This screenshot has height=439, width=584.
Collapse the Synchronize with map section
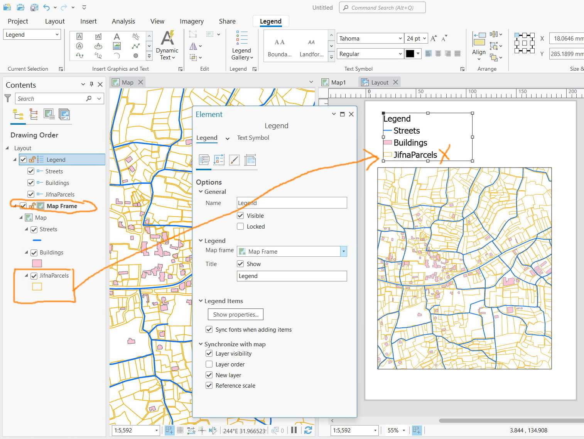(x=201, y=344)
